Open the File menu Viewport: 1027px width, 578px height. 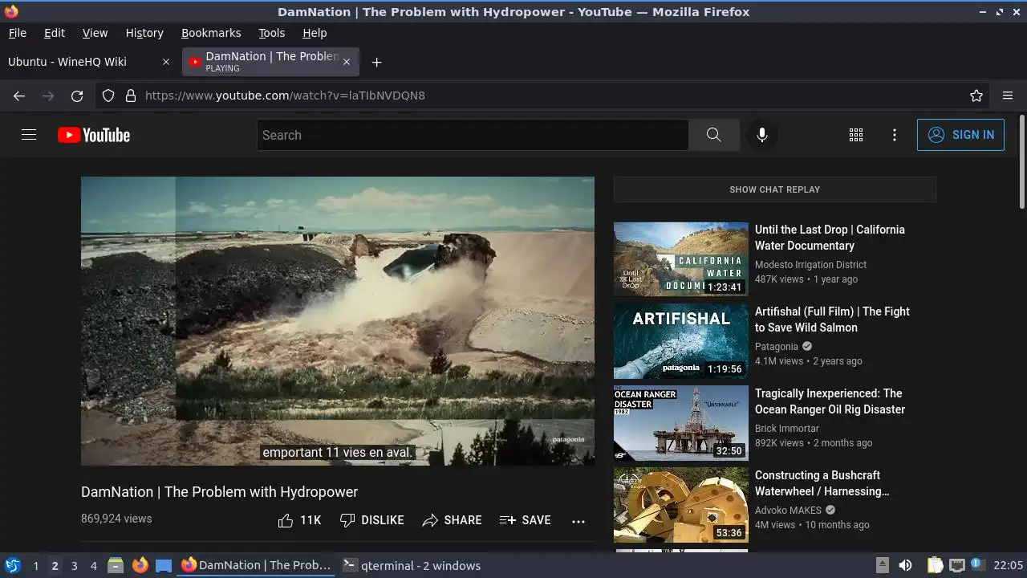[x=18, y=33]
